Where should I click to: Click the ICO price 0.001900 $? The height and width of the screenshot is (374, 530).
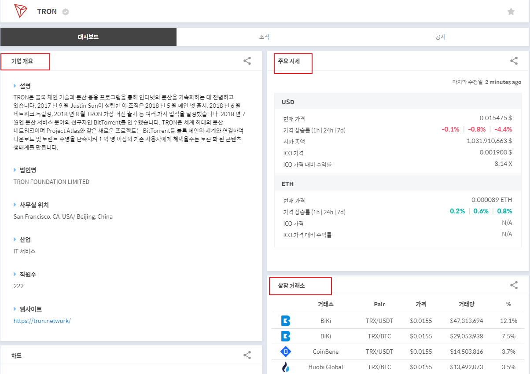[x=496, y=153]
